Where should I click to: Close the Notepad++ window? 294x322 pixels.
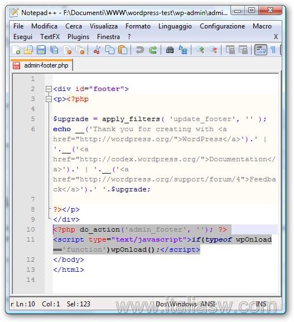[x=270, y=11]
